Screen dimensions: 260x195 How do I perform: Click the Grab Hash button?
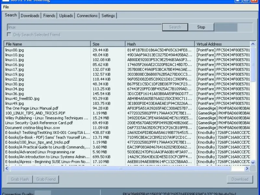20,179
